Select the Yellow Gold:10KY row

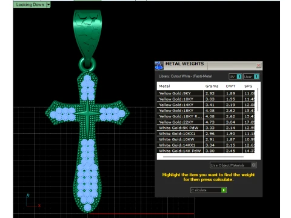coord(206,99)
